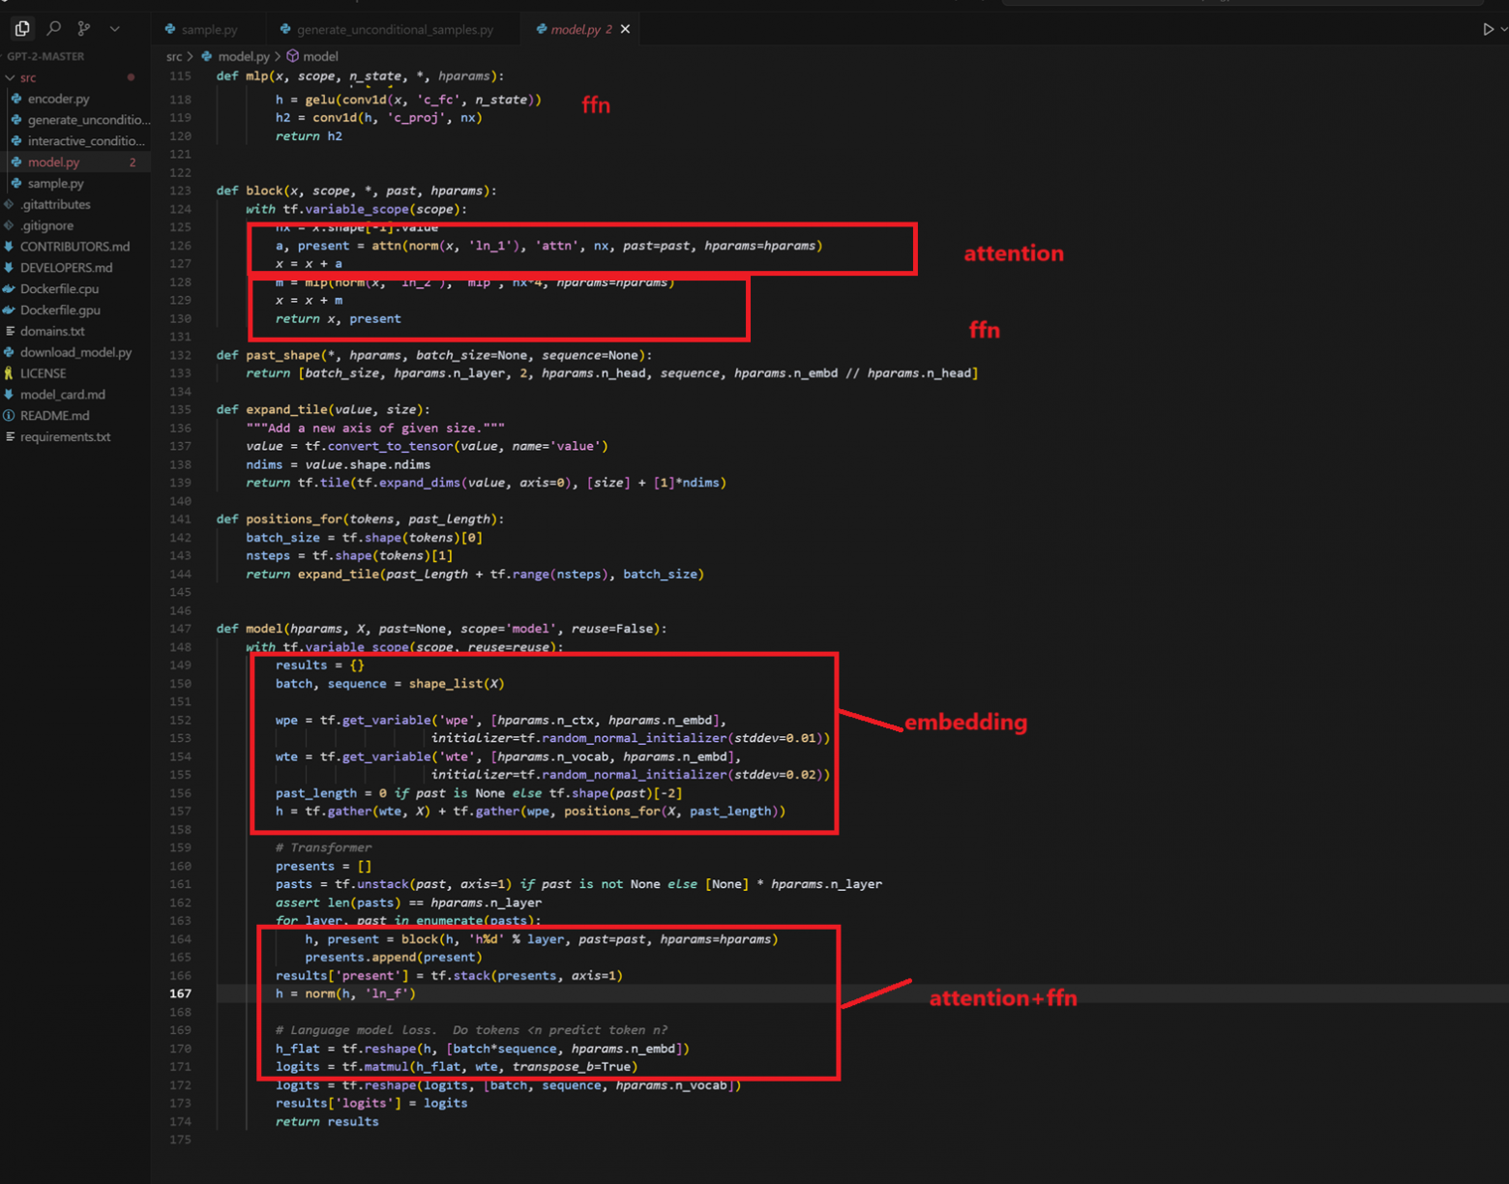The height and width of the screenshot is (1184, 1509).
Task: Click the '# Transformer' comment
Action: pos(323,847)
